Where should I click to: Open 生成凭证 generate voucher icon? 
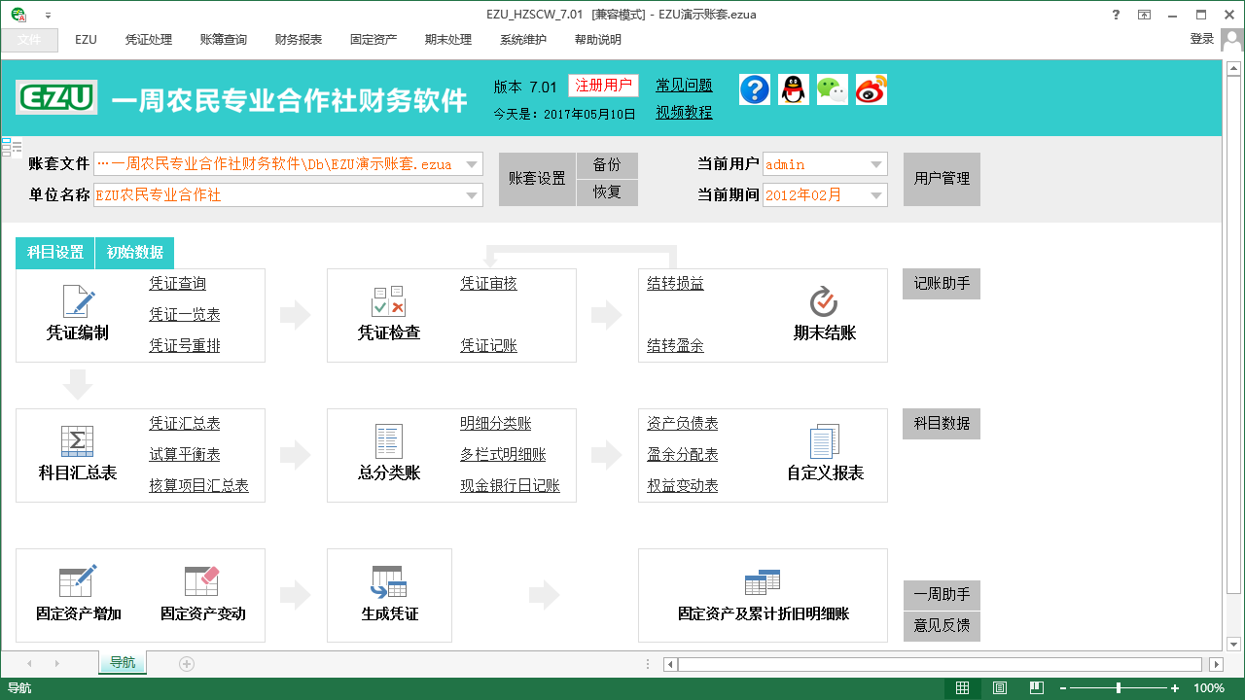[389, 581]
